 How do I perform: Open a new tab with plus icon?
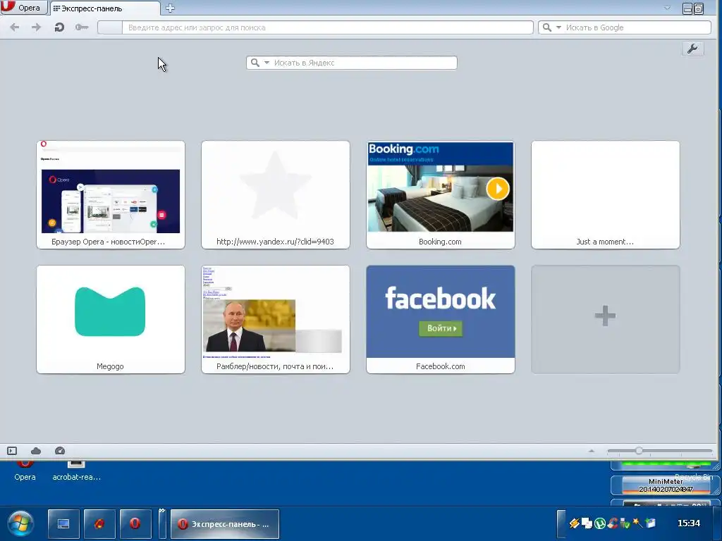click(x=170, y=8)
